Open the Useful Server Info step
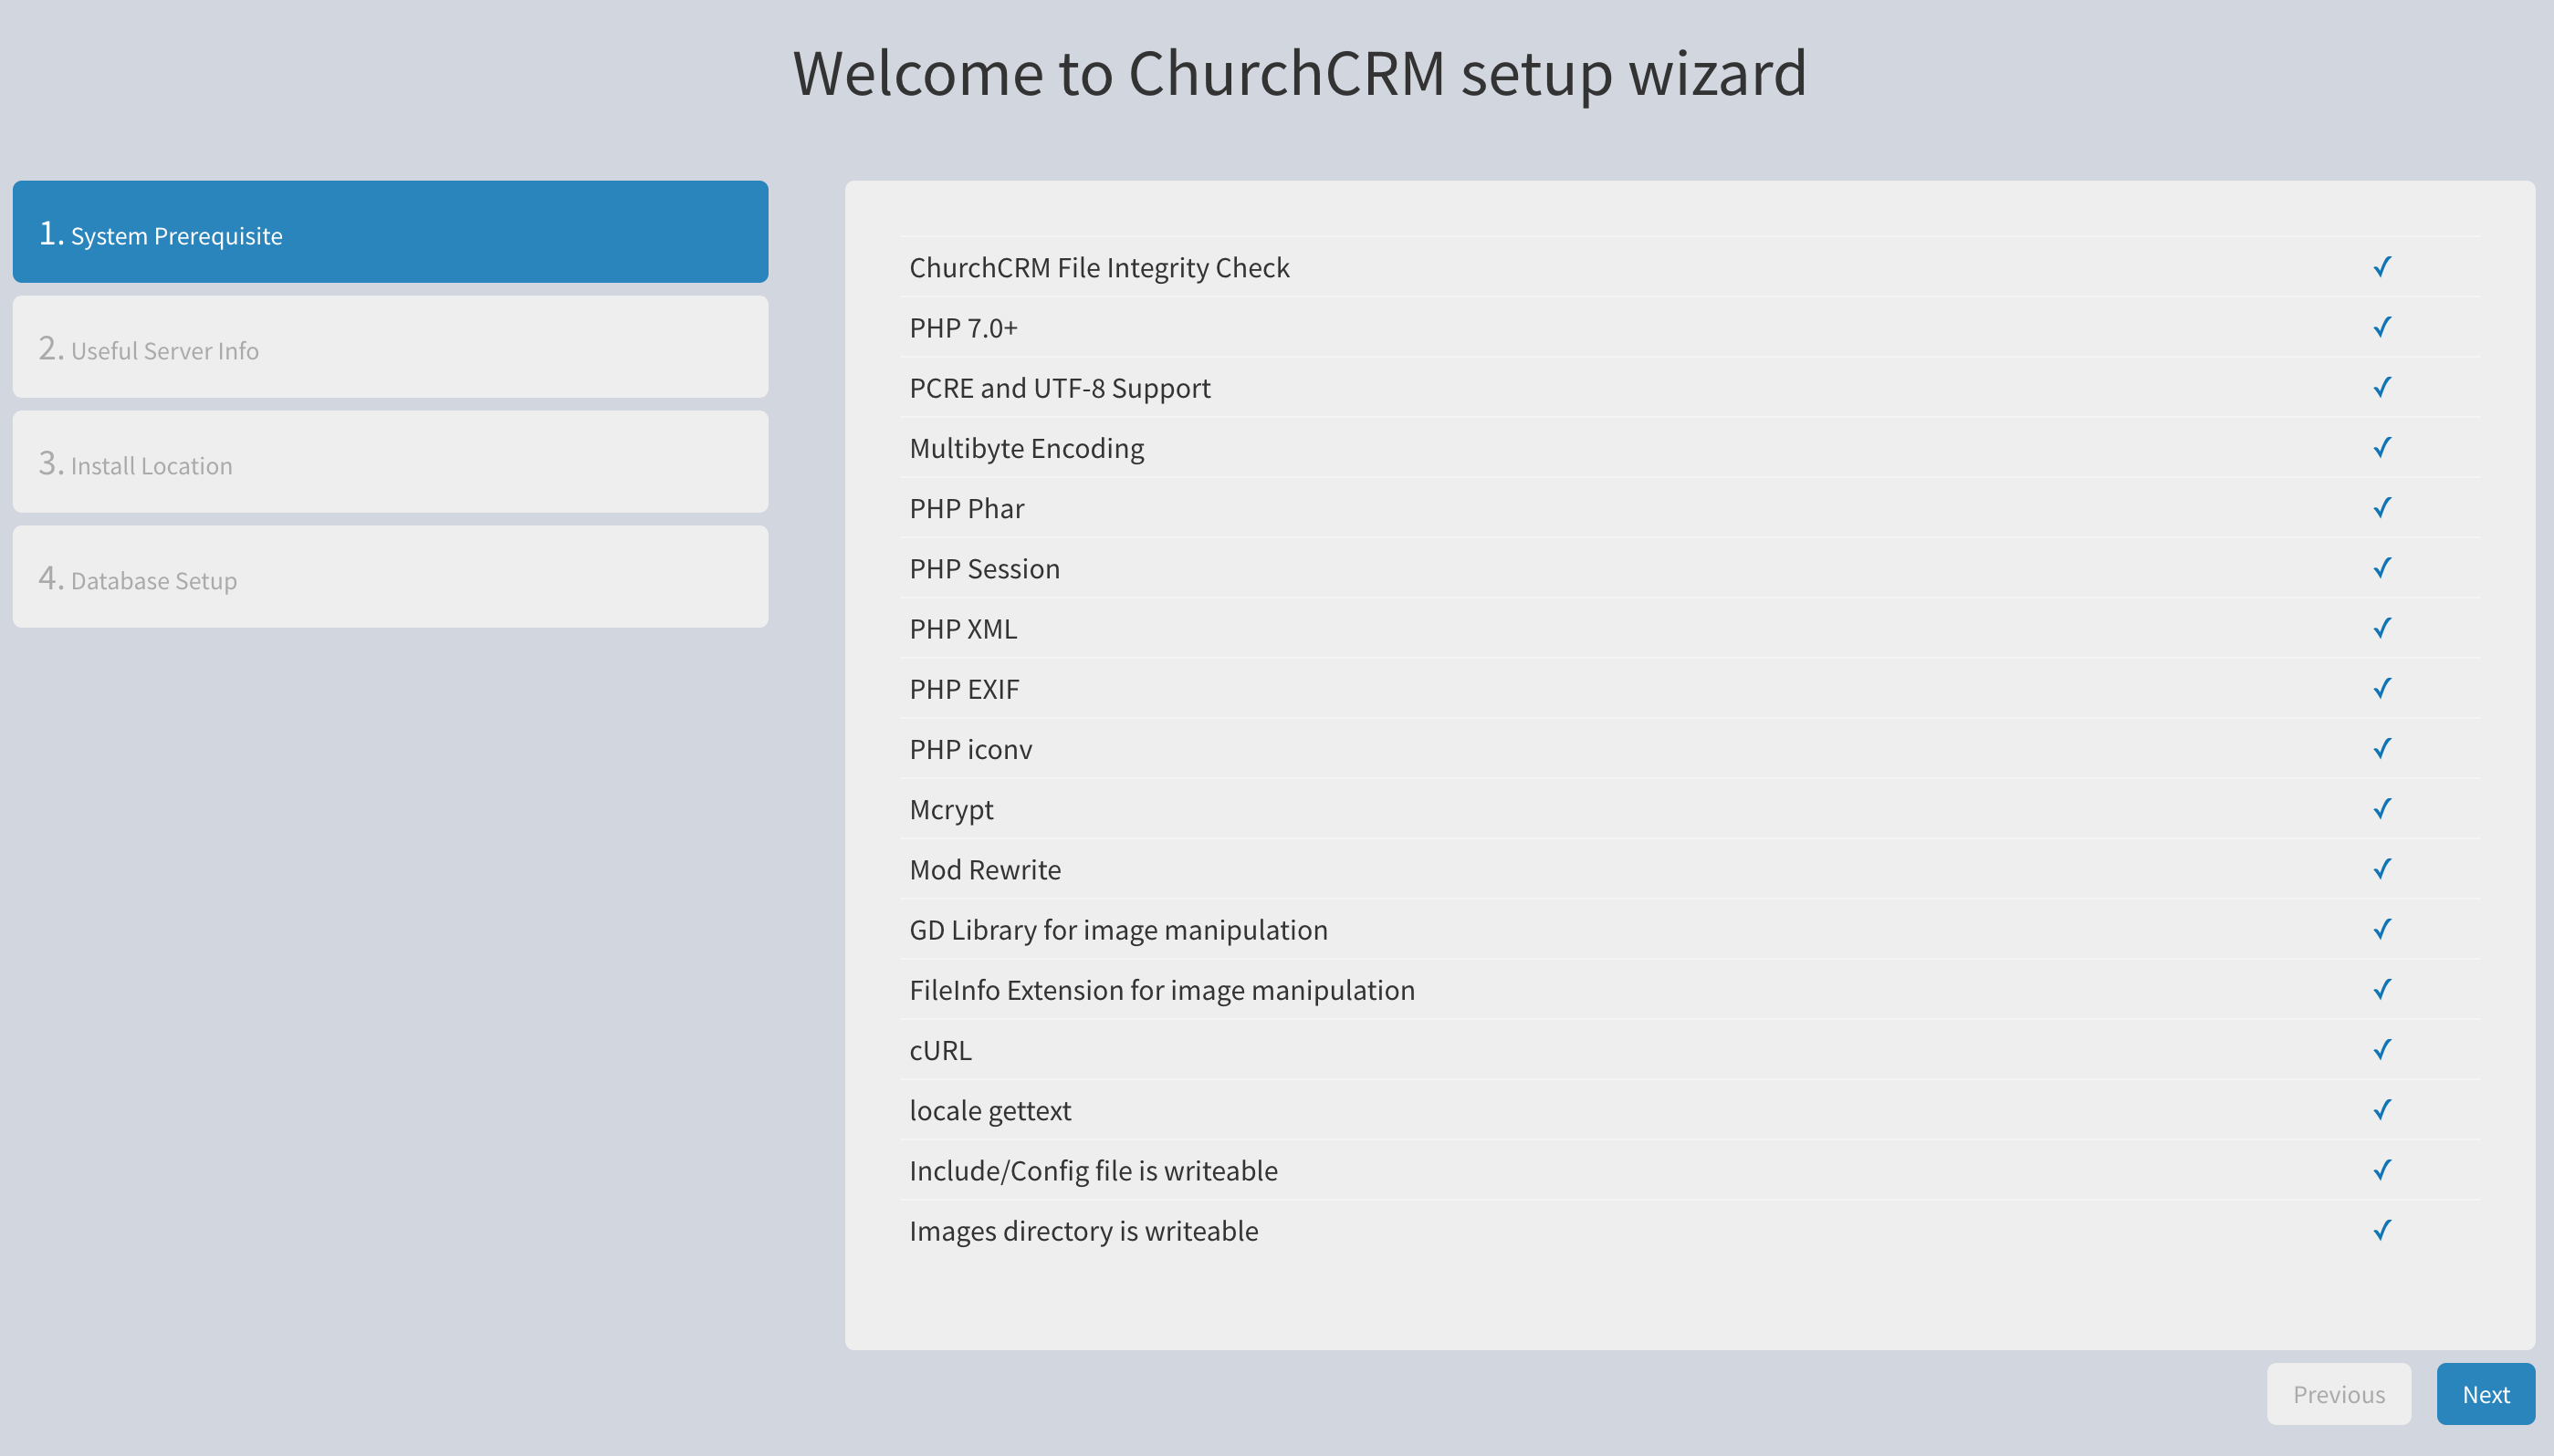Image resolution: width=2554 pixels, height=1456 pixels. (390, 347)
